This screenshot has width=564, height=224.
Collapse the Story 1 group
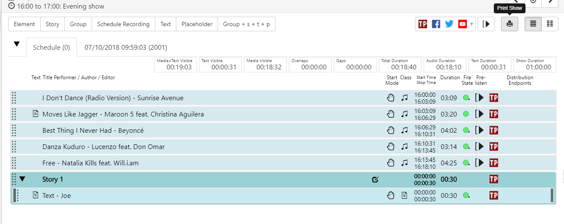click(23, 179)
